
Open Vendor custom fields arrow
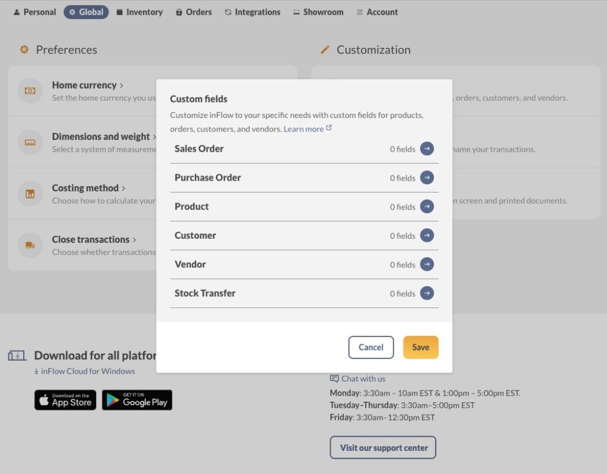[x=427, y=264]
